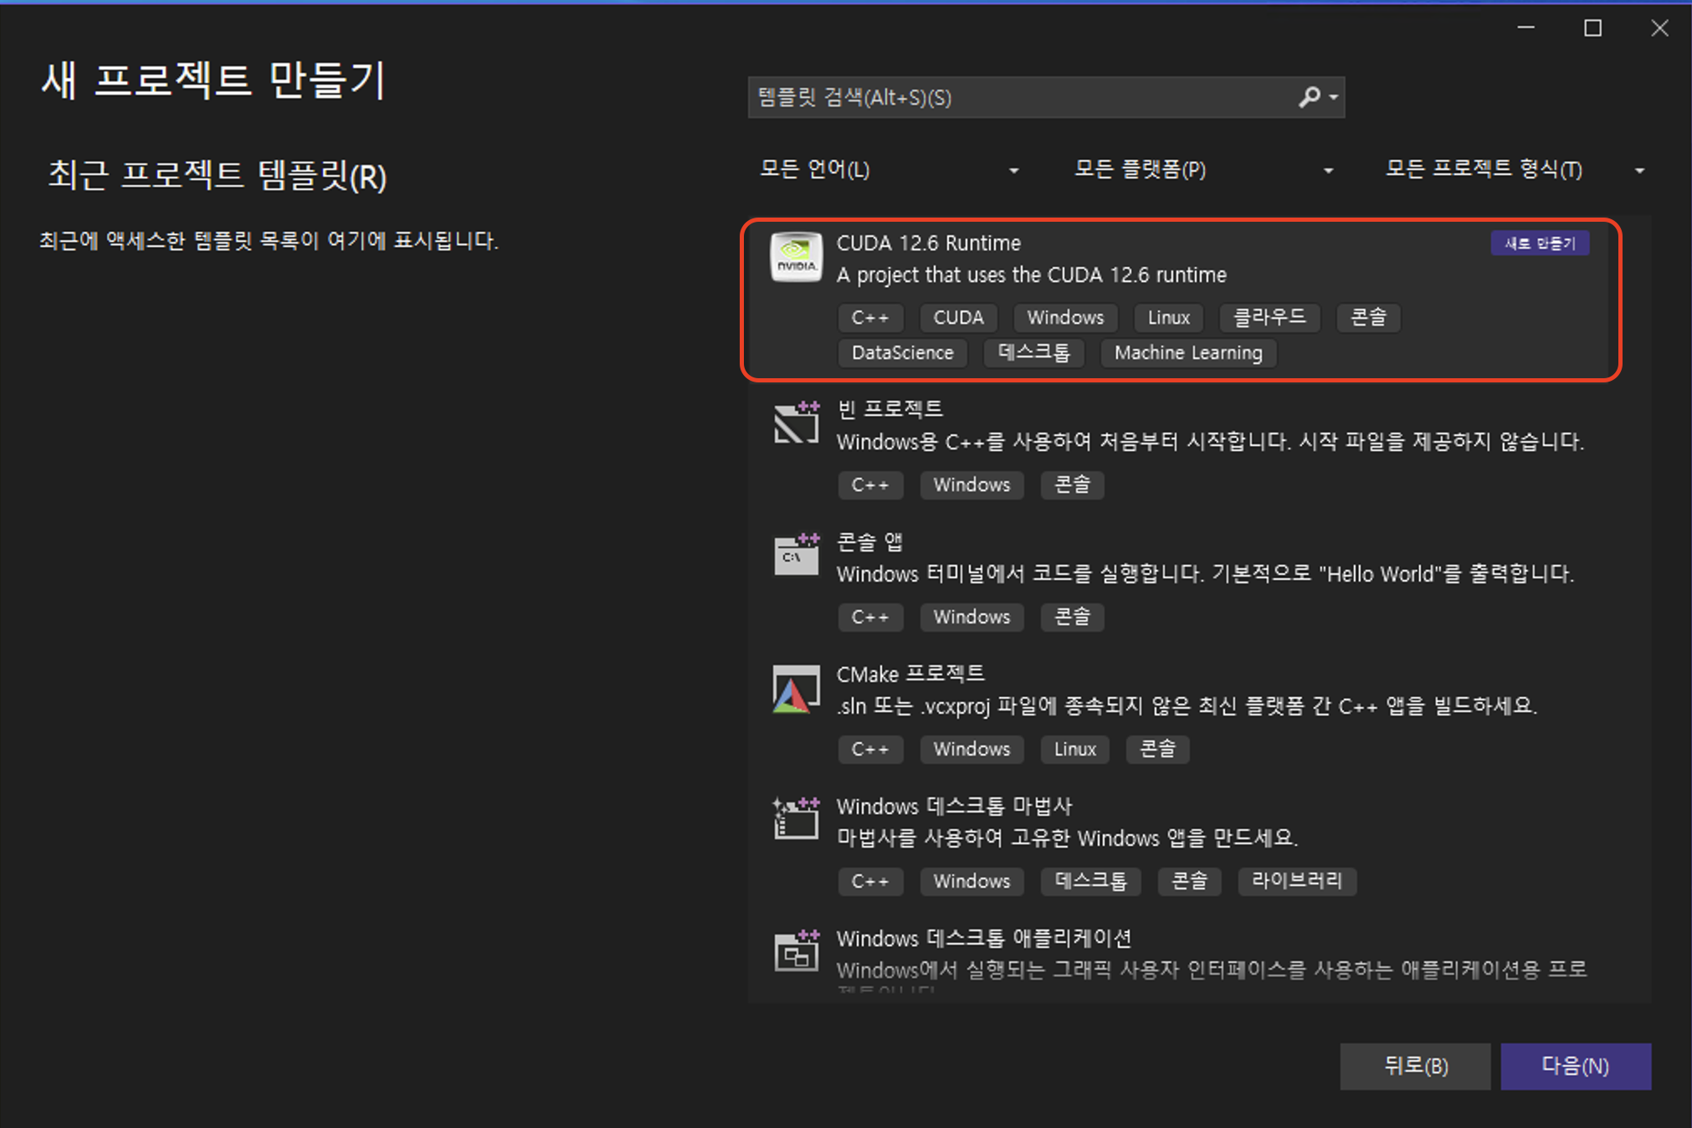Click the magnifier search icon
Image resolution: width=1692 pixels, height=1128 pixels.
click(1309, 97)
